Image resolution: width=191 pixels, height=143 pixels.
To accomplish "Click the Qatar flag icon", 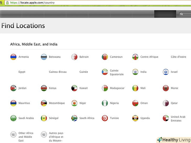I will tap(166, 103).
